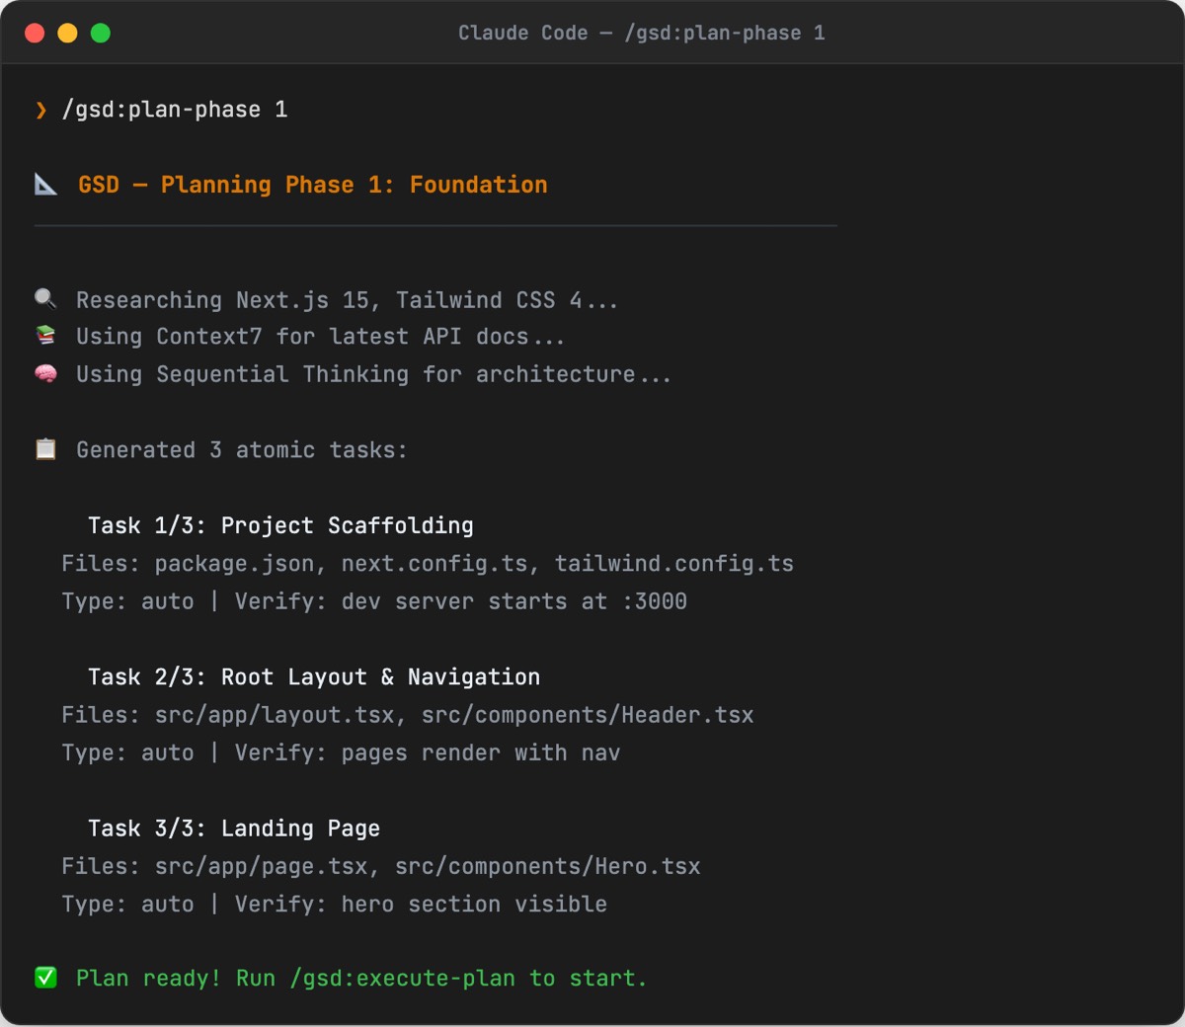This screenshot has height=1027, width=1185.
Task: Click the /gsd:plan-phase 1 command line
Action: pyautogui.click(x=174, y=110)
